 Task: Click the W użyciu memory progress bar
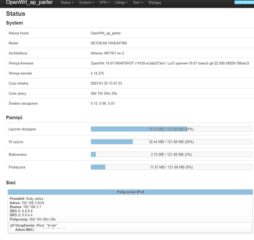pos(171,142)
